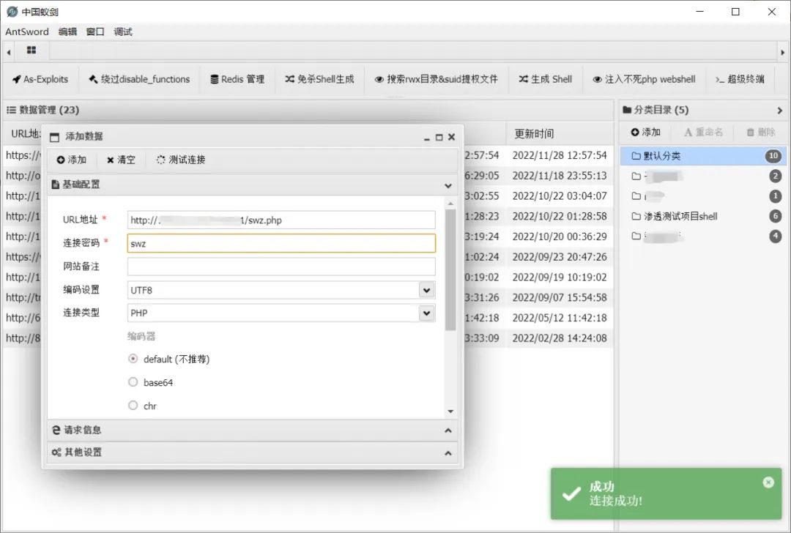This screenshot has height=533, width=791.
Task: Click the grid icon in the tab bar
Action: point(30,50)
